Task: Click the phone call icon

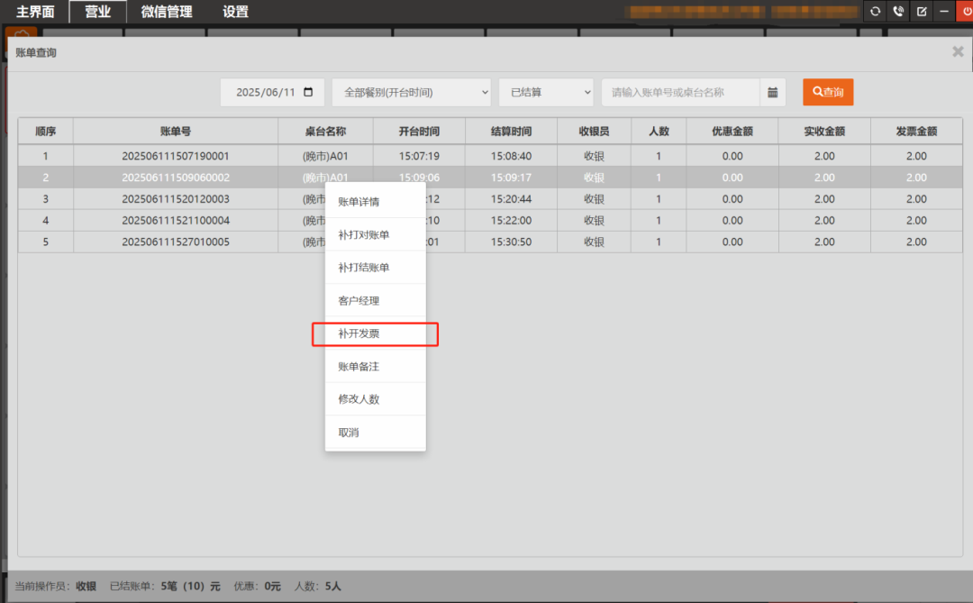Action: point(898,12)
